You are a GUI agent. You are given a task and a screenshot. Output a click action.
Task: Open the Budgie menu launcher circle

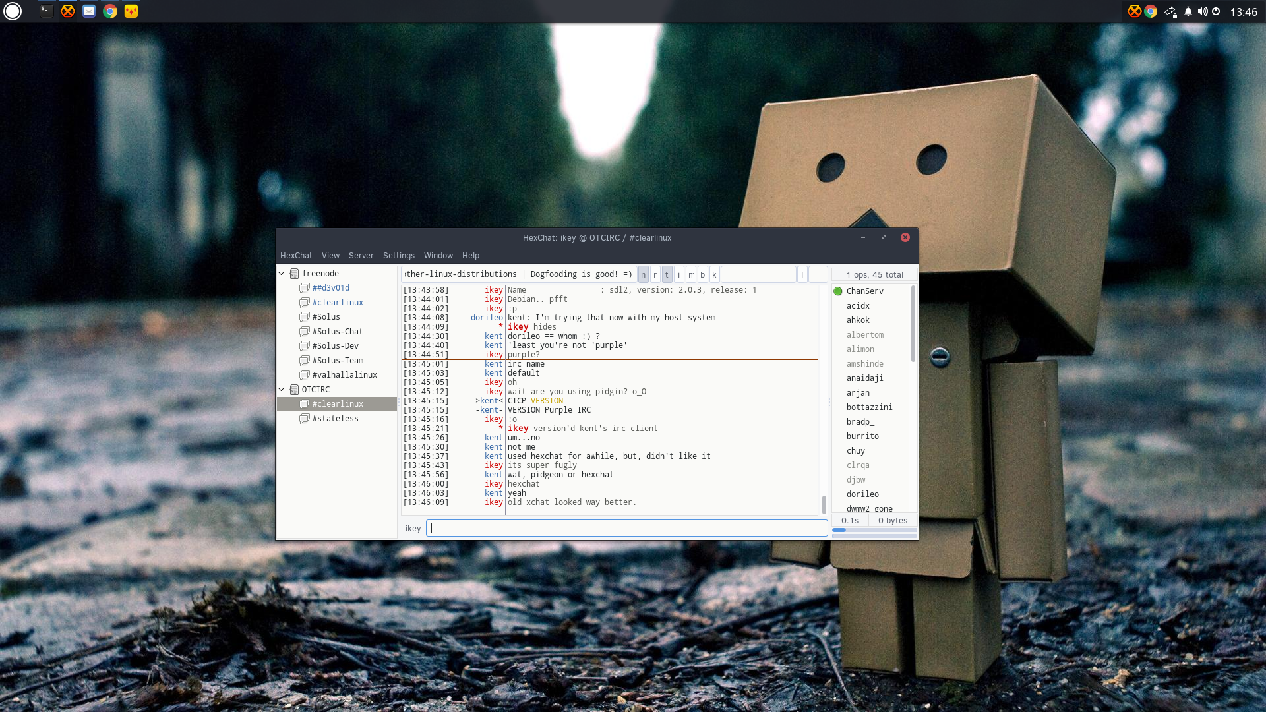coord(13,11)
